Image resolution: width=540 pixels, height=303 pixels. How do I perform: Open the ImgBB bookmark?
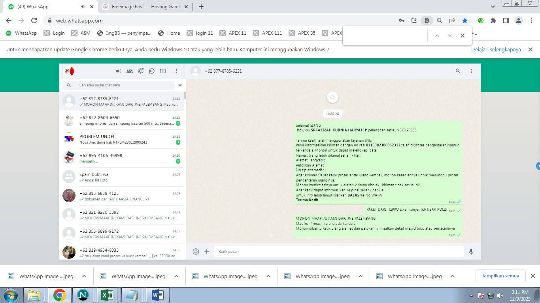124,33
